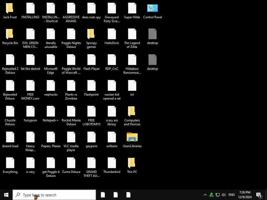
Task: Select the solitario icon
Action: pos(112,137)
